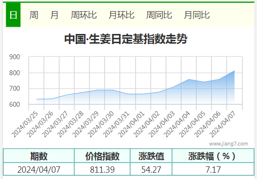Click the 54.27 change value cell
257x179 pixels.
coord(151,169)
